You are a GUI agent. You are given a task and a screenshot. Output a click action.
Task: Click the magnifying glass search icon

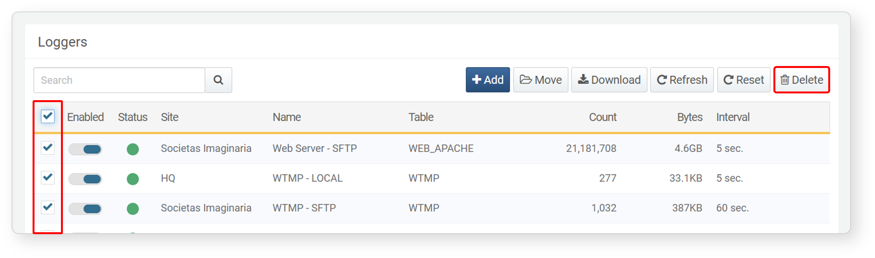pos(218,80)
